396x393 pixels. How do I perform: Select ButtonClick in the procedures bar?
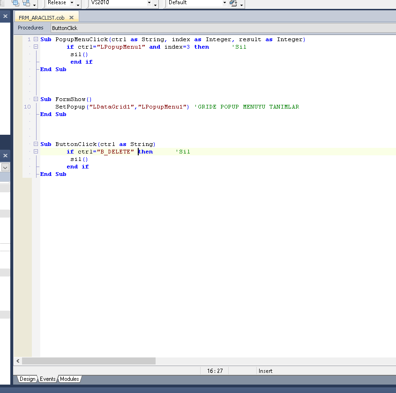click(65, 28)
